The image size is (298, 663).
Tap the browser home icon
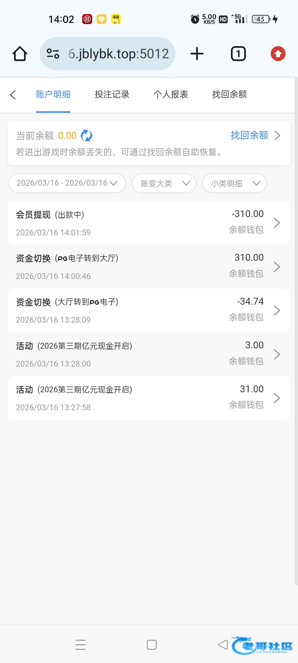[20, 54]
